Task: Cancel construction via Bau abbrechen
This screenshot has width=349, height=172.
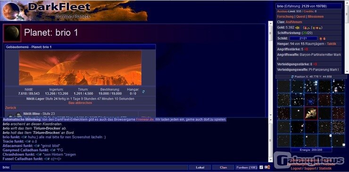Action: click(80, 103)
